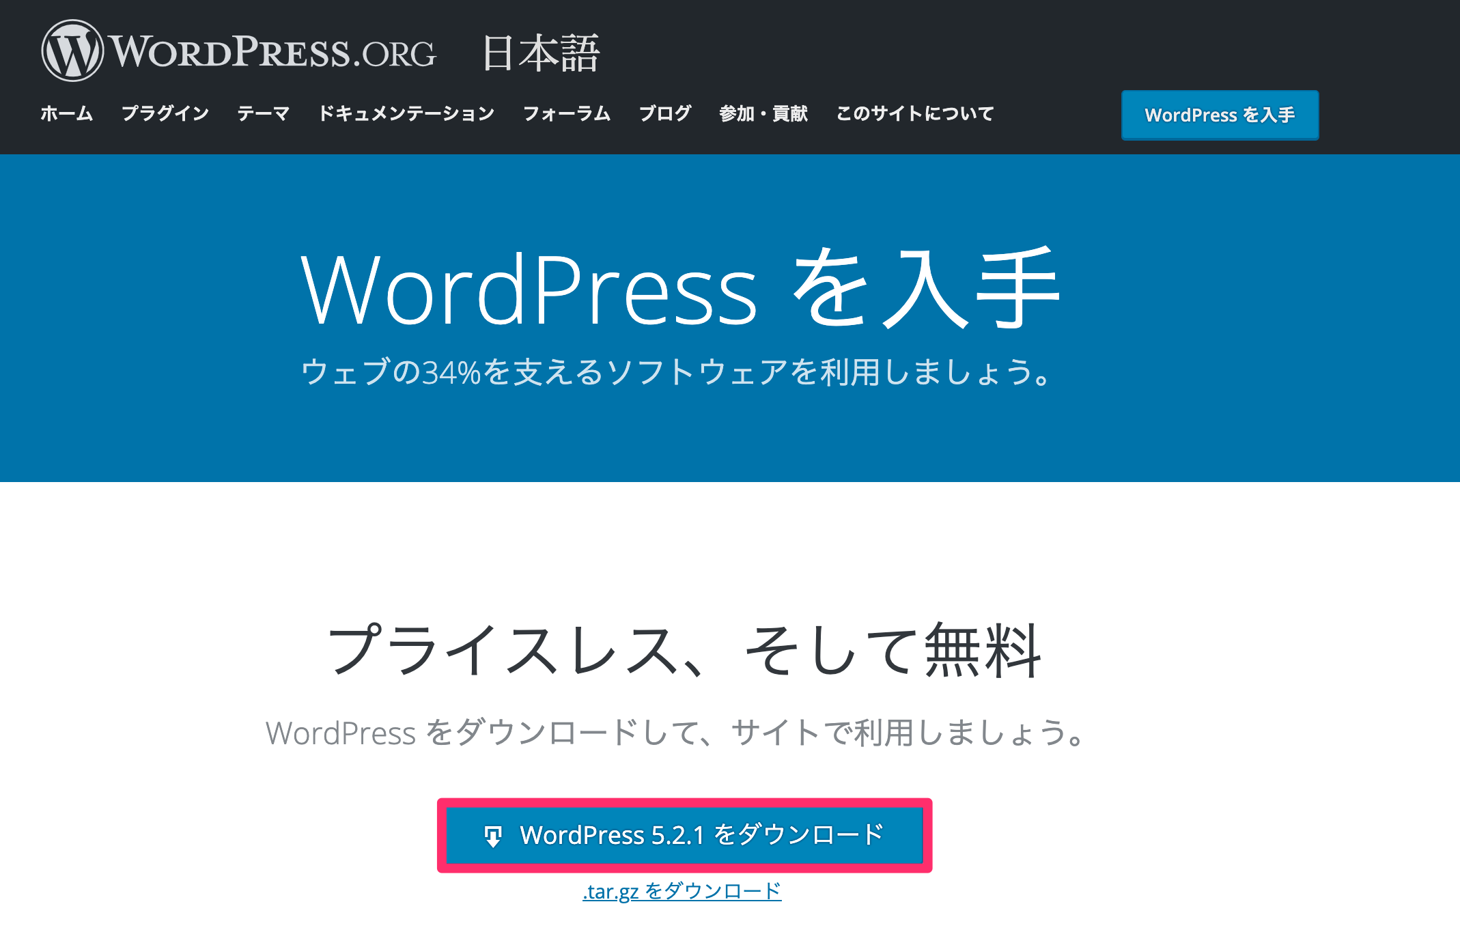Open ドキュメンテーション in the navigation
The image size is (1460, 945).
[406, 113]
